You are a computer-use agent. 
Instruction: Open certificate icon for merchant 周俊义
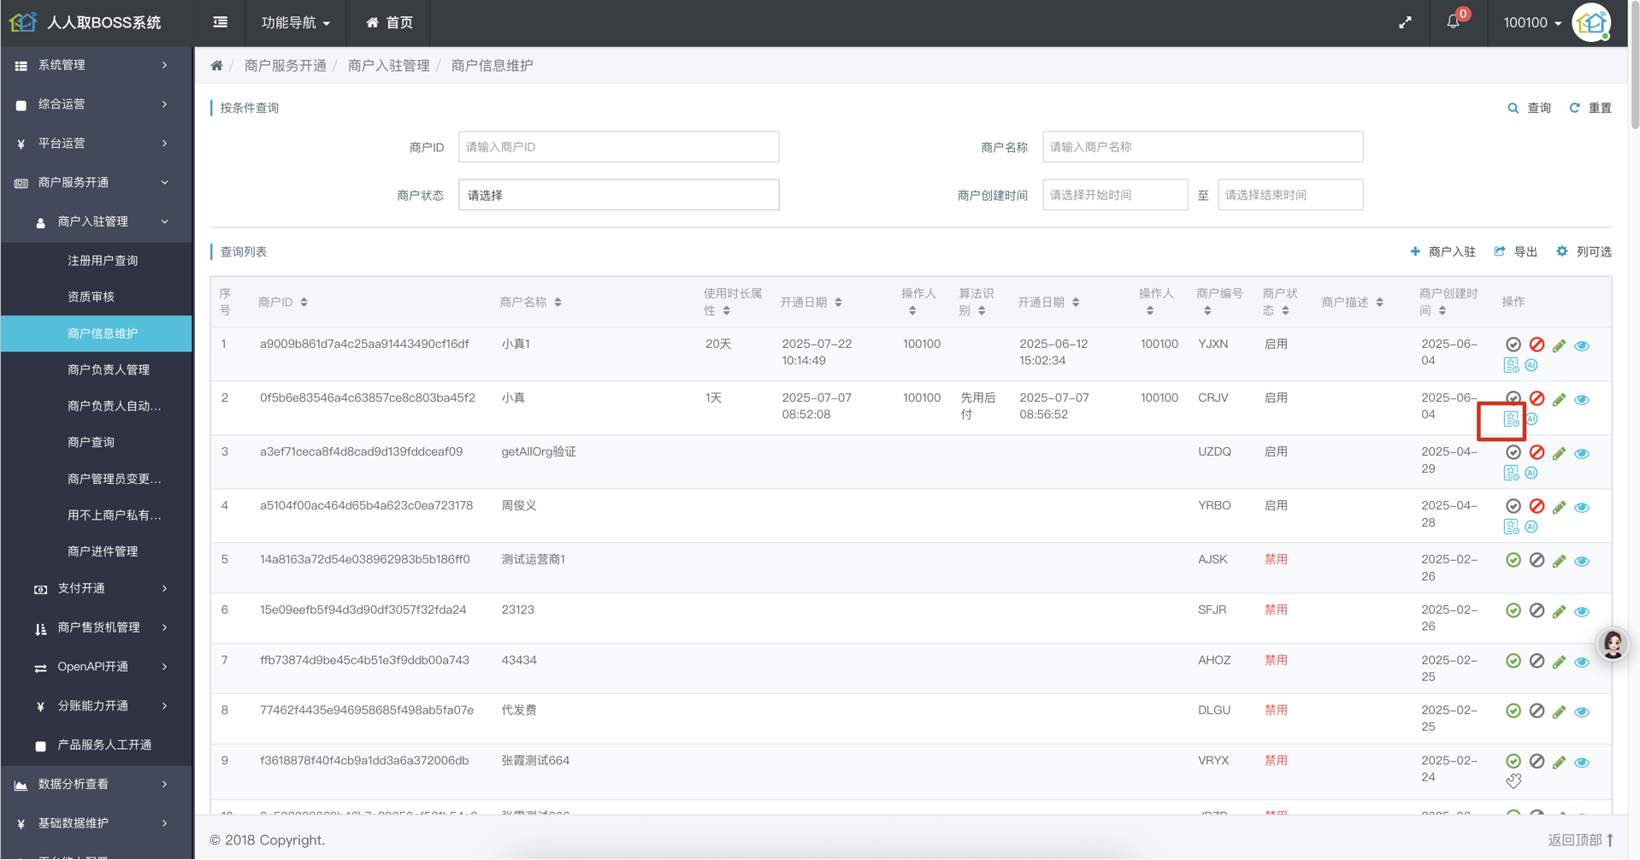click(1511, 527)
